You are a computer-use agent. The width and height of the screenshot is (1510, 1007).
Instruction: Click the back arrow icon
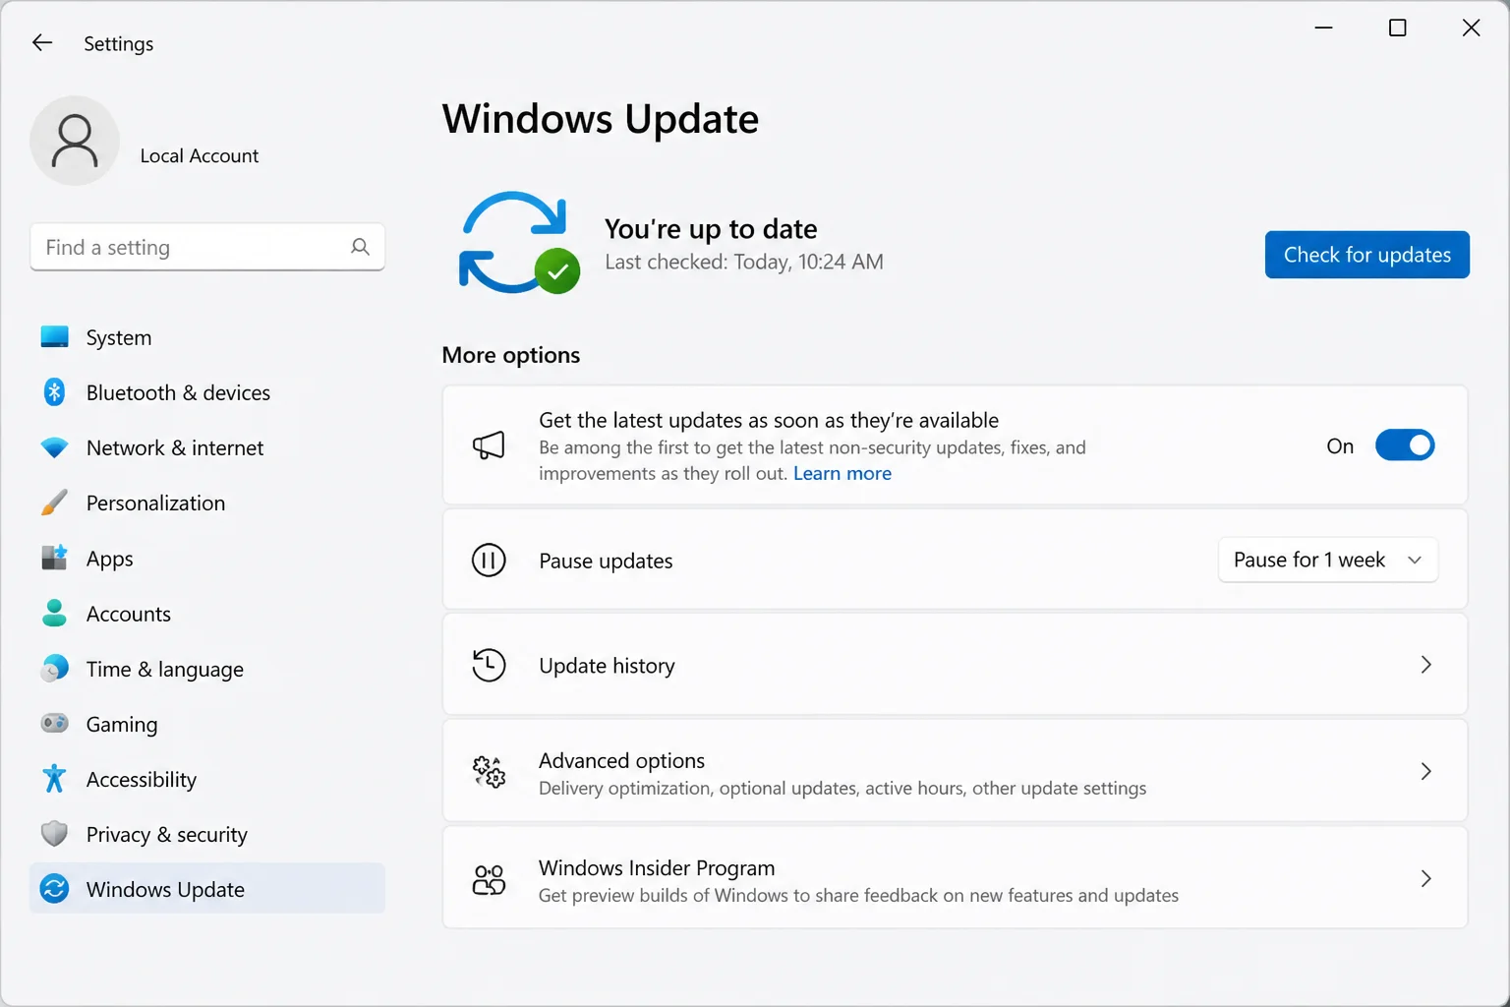tap(42, 42)
